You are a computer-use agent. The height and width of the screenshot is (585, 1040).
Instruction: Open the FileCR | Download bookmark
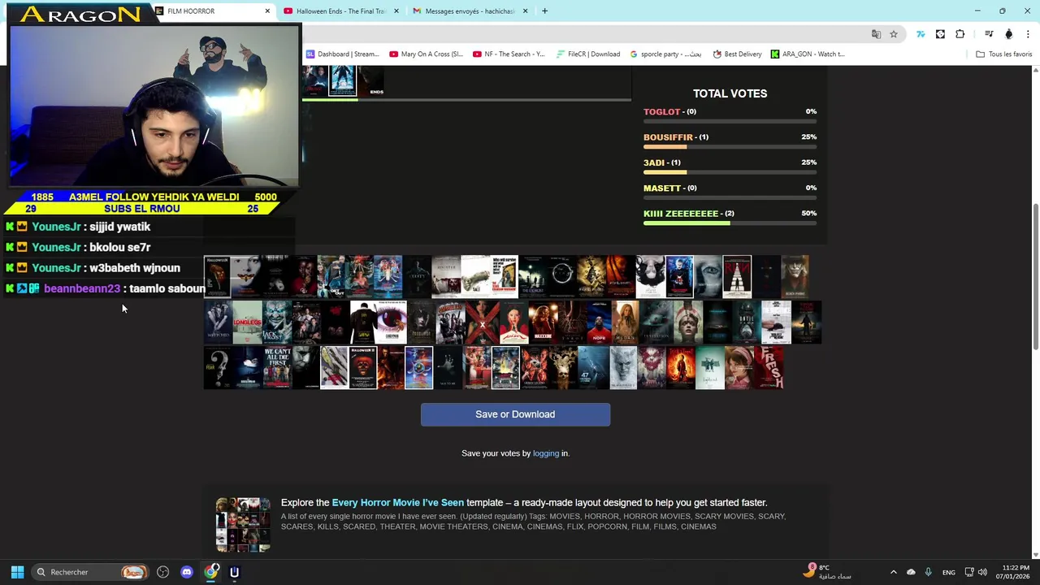pyautogui.click(x=588, y=54)
